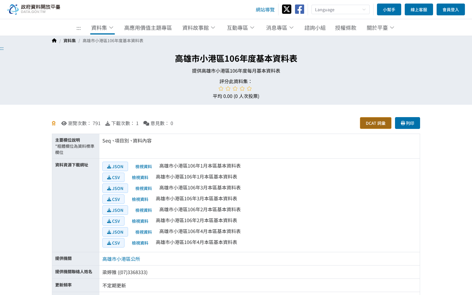
Task: Open 授權條款 menu item
Action: coord(346,28)
